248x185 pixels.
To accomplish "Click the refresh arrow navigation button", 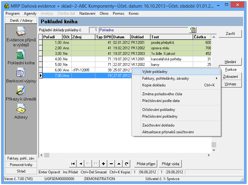I will pyautogui.click(x=127, y=164).
